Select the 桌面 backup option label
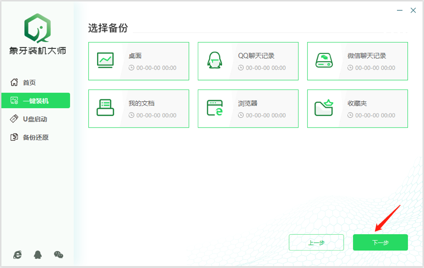 pos(135,56)
